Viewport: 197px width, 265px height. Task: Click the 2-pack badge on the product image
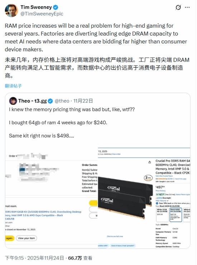point(148,178)
